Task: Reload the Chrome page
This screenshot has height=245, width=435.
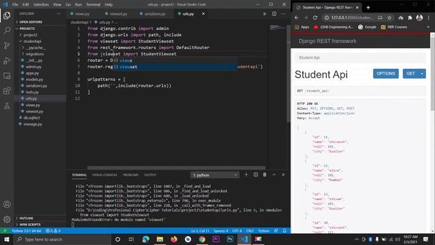Action: click(315, 18)
